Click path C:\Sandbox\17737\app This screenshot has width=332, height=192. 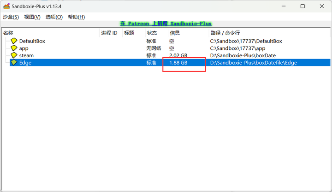[237, 48]
